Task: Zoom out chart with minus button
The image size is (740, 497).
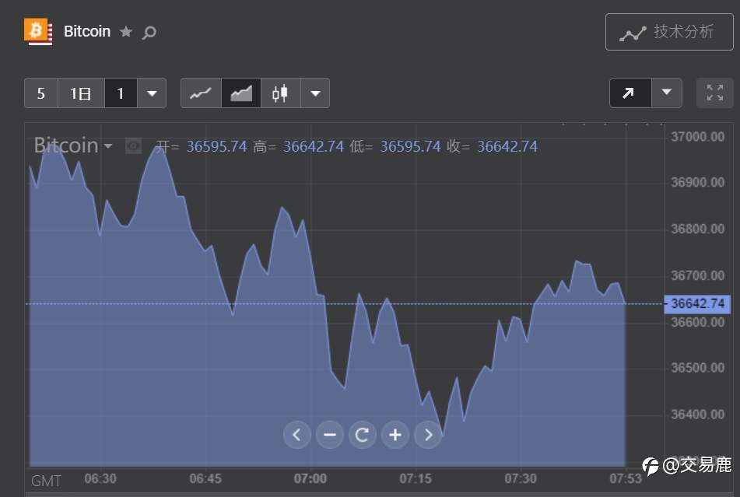Action: coord(330,435)
